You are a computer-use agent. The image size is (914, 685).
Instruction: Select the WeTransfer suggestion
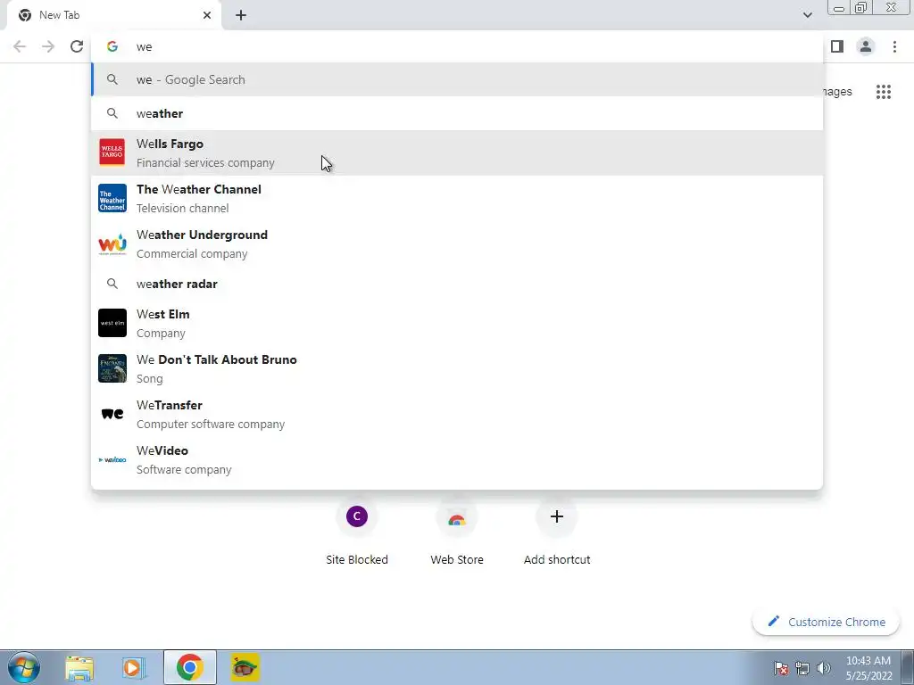point(457,414)
